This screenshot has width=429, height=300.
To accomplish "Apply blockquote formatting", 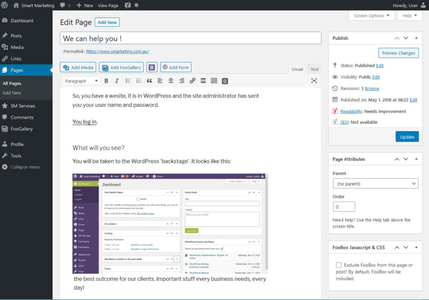I will pos(149,81).
